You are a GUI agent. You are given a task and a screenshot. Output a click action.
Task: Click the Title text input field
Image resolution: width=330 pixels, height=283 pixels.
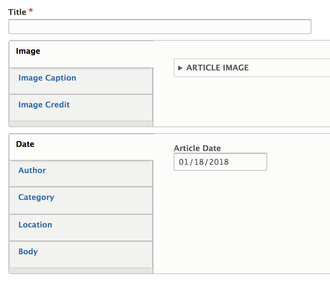pos(160,27)
